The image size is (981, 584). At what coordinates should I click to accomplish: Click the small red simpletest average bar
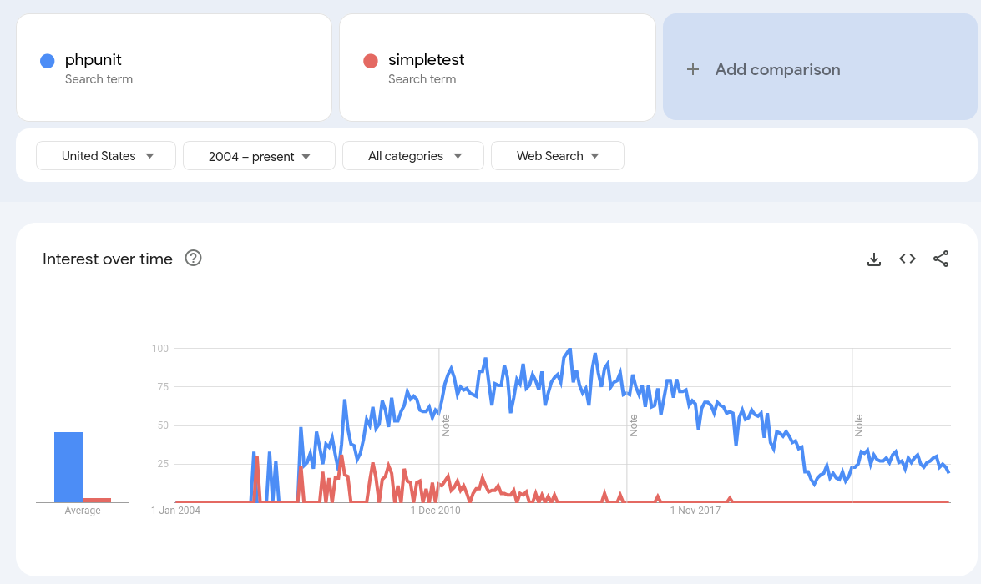click(x=97, y=500)
